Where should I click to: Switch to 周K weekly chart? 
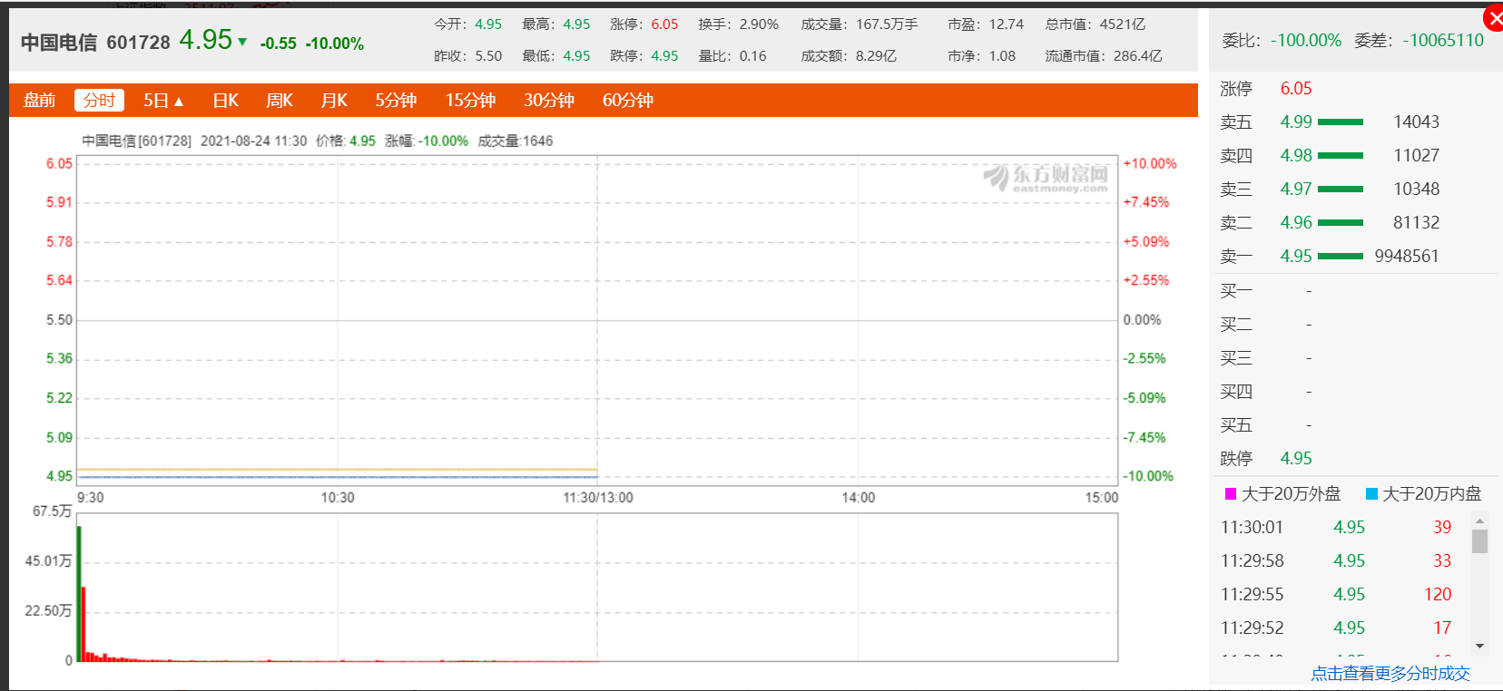(280, 100)
